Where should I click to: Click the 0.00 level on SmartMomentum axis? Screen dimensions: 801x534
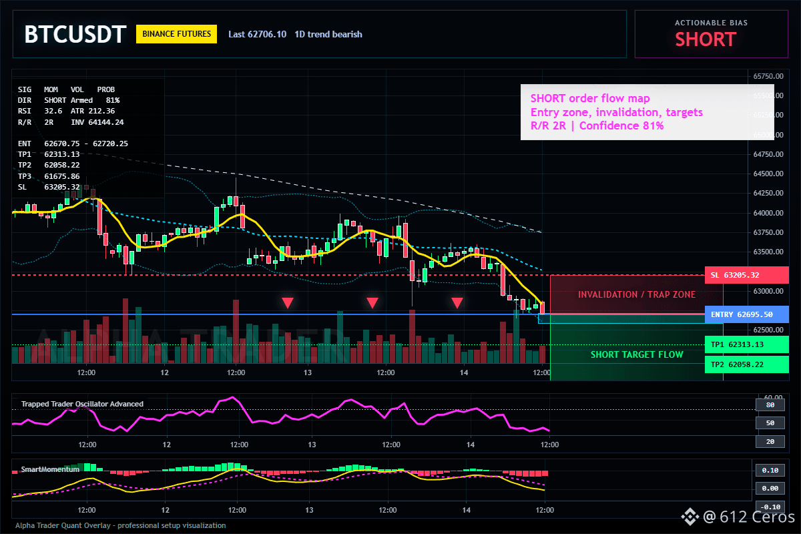(770, 489)
